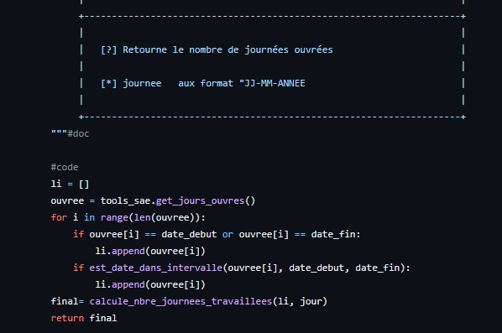Click the 'return final' line
502x333 pixels.
(84, 318)
